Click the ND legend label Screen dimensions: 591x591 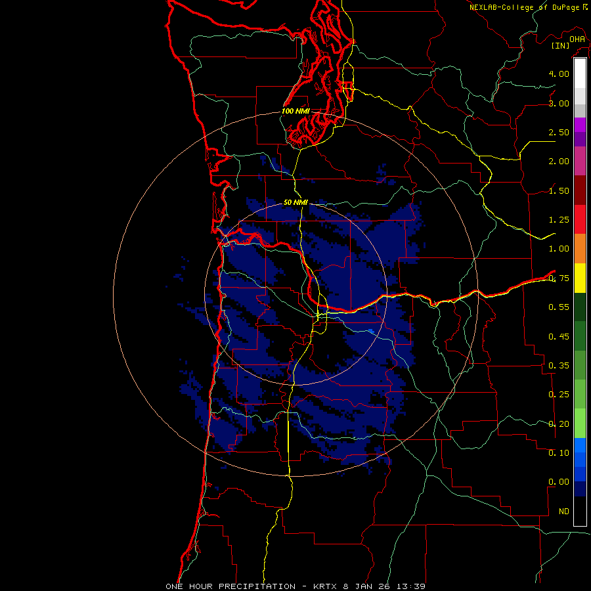pyautogui.click(x=564, y=512)
